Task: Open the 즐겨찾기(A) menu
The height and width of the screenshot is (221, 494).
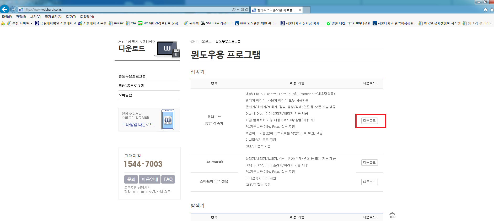Action: click(x=53, y=17)
